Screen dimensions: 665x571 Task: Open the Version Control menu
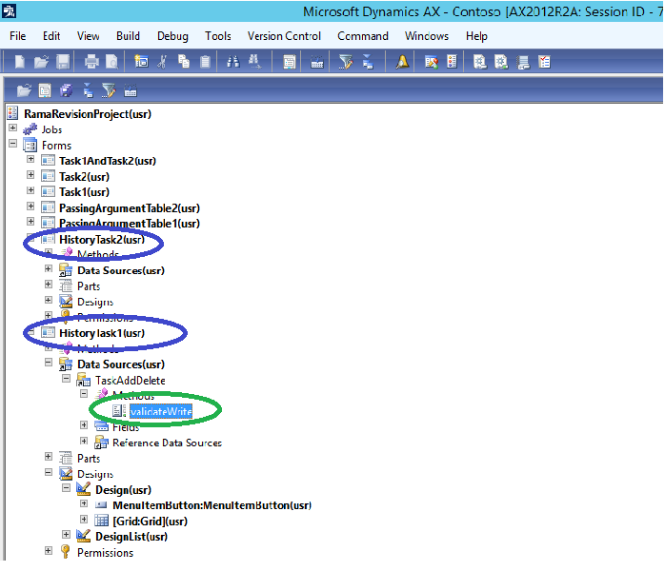pyautogui.click(x=284, y=36)
